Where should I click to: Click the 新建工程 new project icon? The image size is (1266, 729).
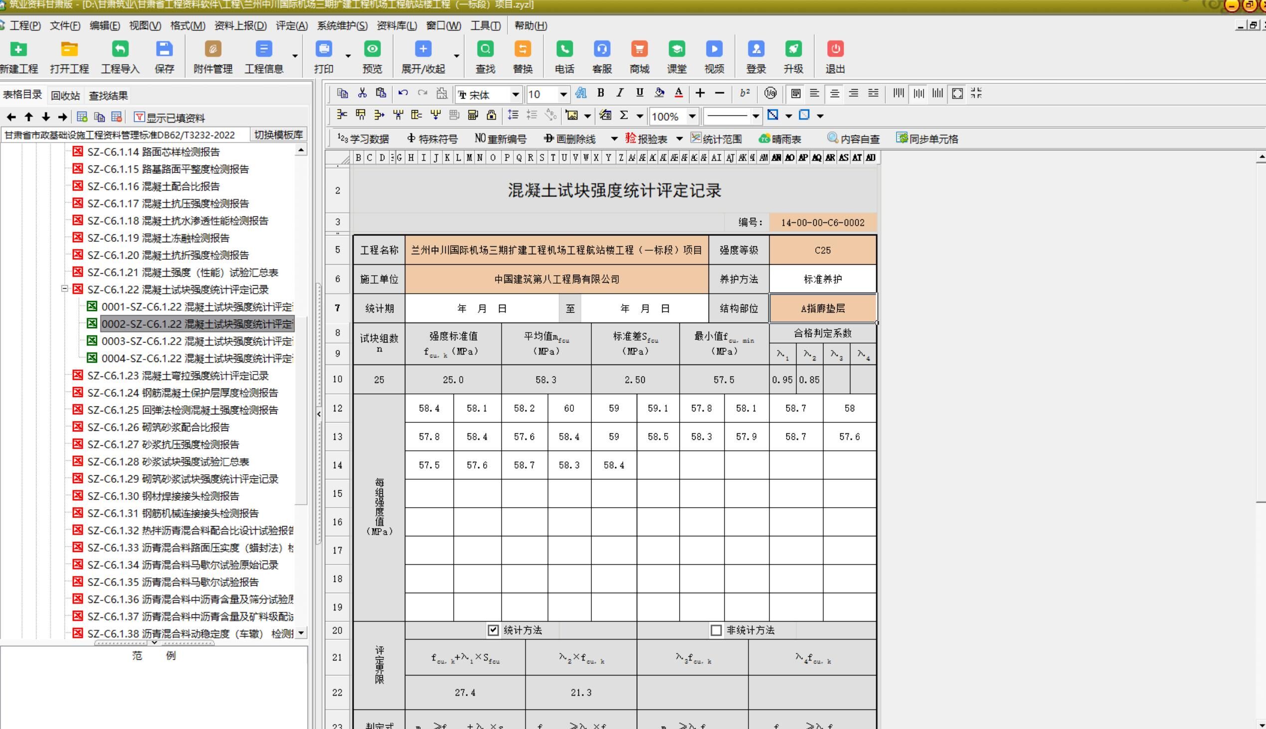(18, 49)
